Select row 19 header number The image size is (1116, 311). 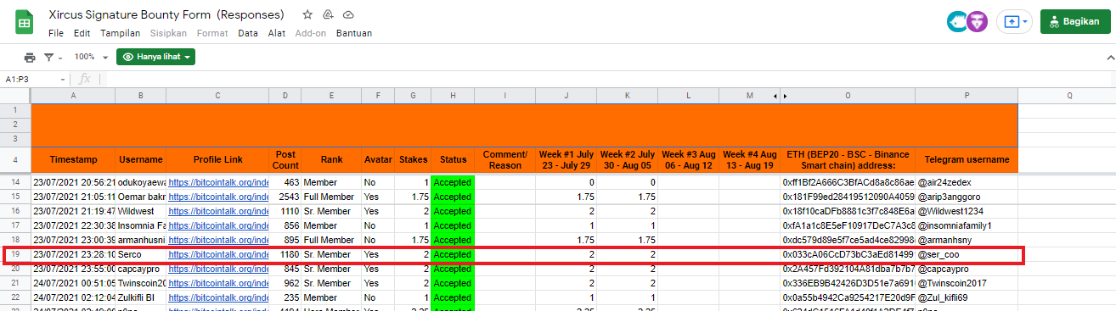(x=15, y=254)
